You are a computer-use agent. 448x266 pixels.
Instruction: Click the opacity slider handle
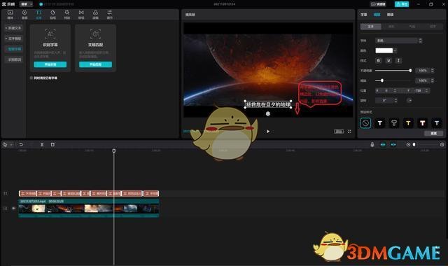pyautogui.click(x=410, y=71)
